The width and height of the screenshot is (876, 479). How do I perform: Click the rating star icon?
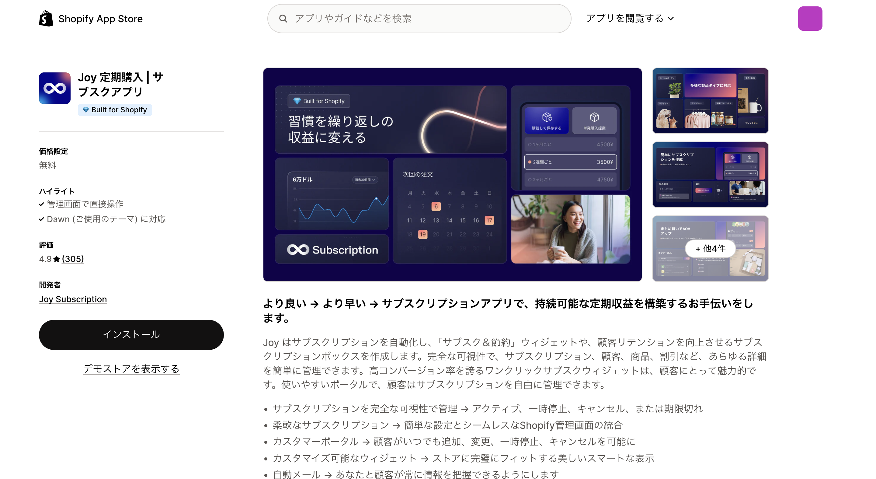pyautogui.click(x=57, y=259)
